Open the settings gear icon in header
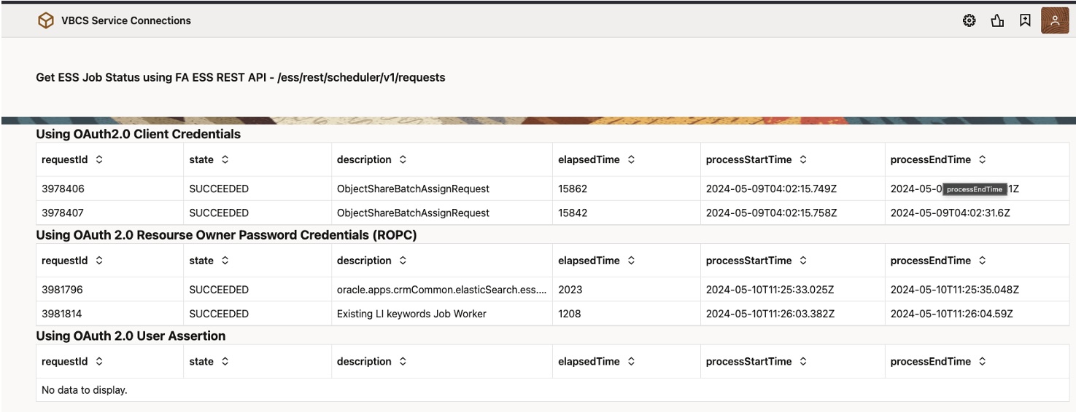Viewport: 1076px width, 412px height. 969,21
